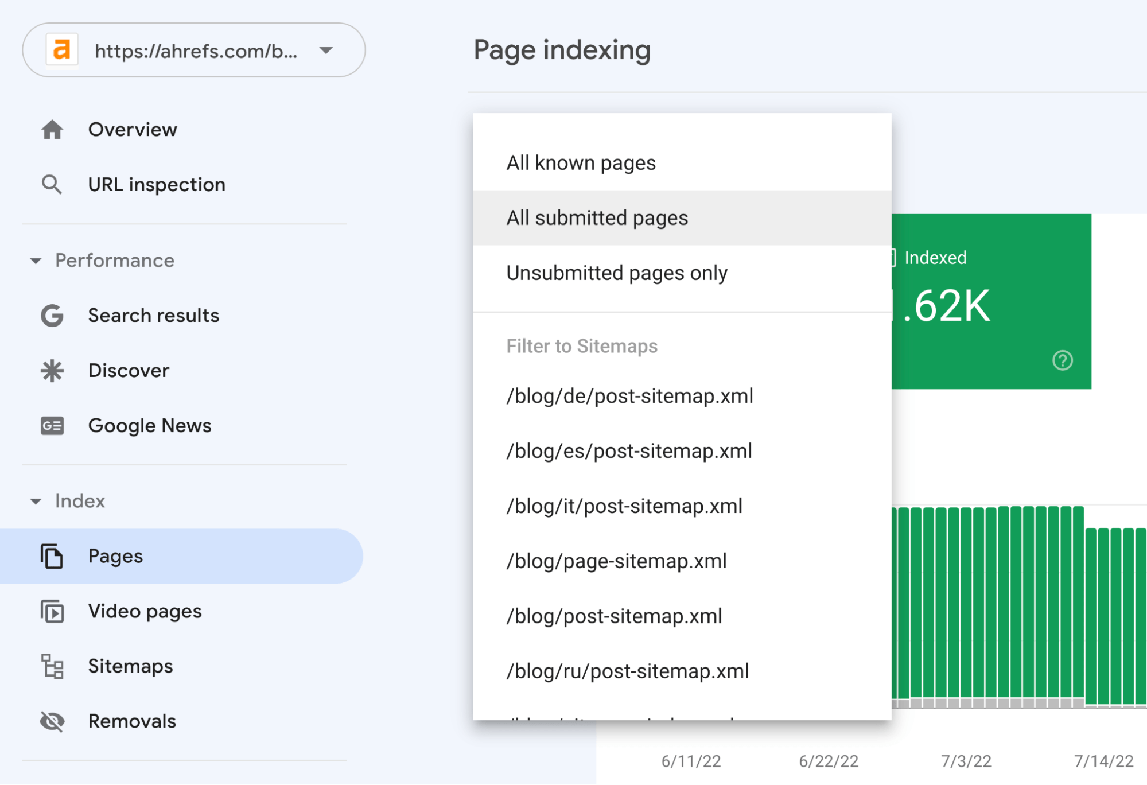
Task: Click the Overview icon in sidebar
Action: (53, 129)
